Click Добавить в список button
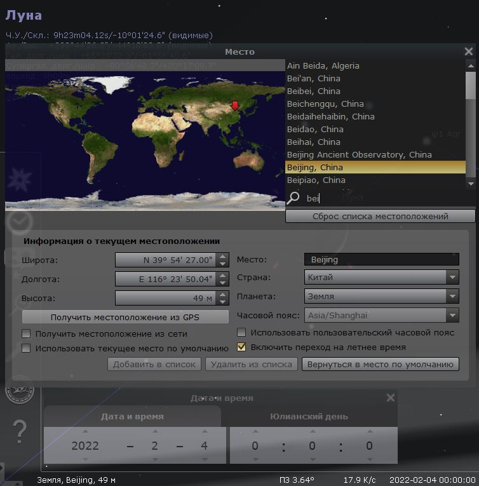 point(154,364)
